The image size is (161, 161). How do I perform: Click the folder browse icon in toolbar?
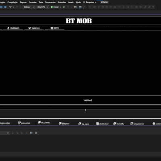point(75,7)
